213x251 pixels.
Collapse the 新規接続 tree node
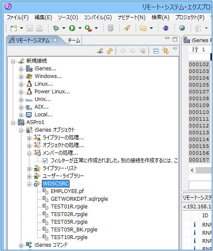[13, 61]
